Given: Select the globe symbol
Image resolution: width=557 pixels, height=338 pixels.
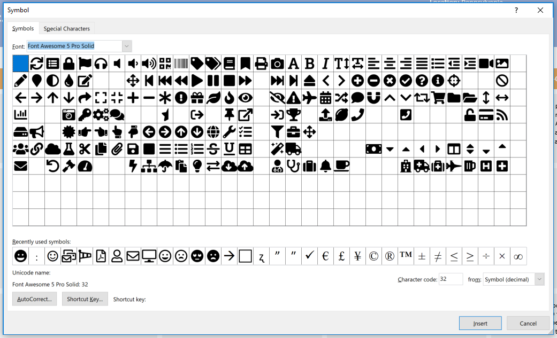Looking at the screenshot, I should tap(213, 131).
